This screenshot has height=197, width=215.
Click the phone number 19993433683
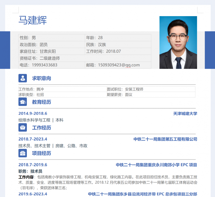(x=44, y=65)
